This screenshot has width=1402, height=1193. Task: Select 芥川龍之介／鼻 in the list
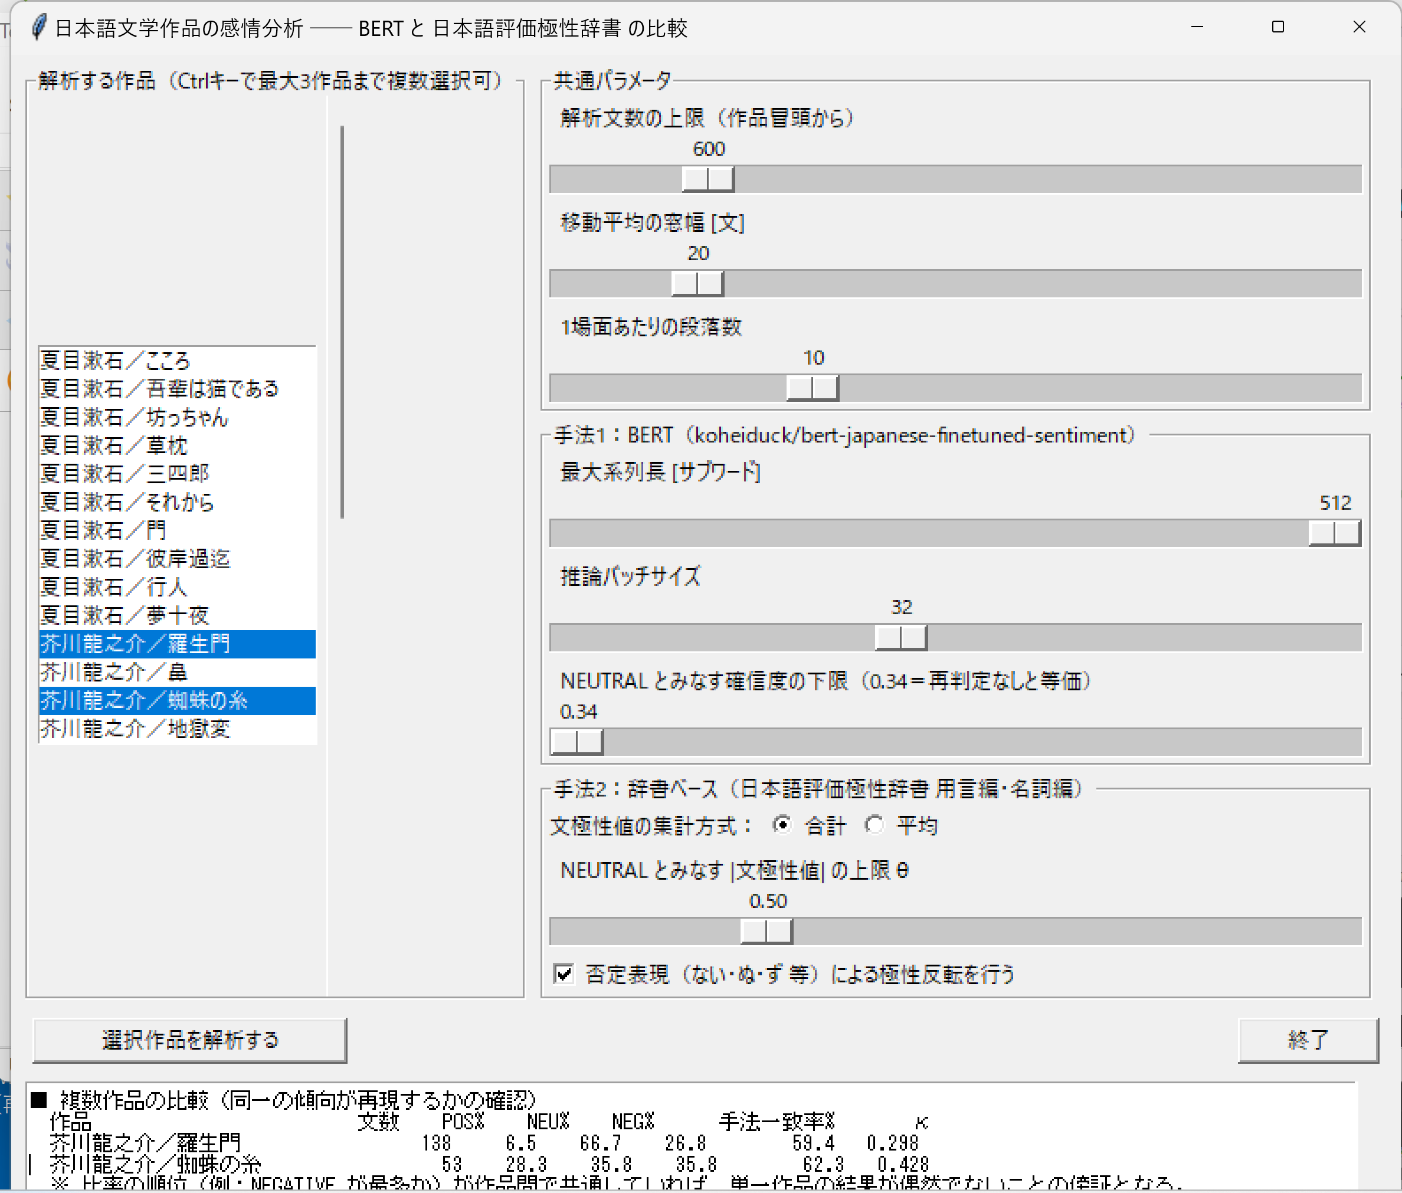pyautogui.click(x=178, y=672)
